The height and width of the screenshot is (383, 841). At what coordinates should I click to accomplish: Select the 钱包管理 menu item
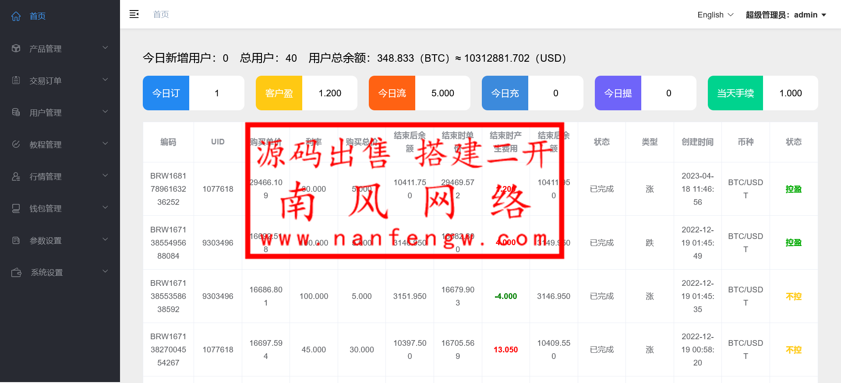coord(46,209)
